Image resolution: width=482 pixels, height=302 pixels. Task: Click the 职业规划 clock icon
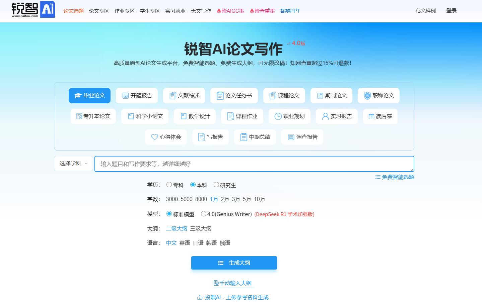pyautogui.click(x=278, y=116)
